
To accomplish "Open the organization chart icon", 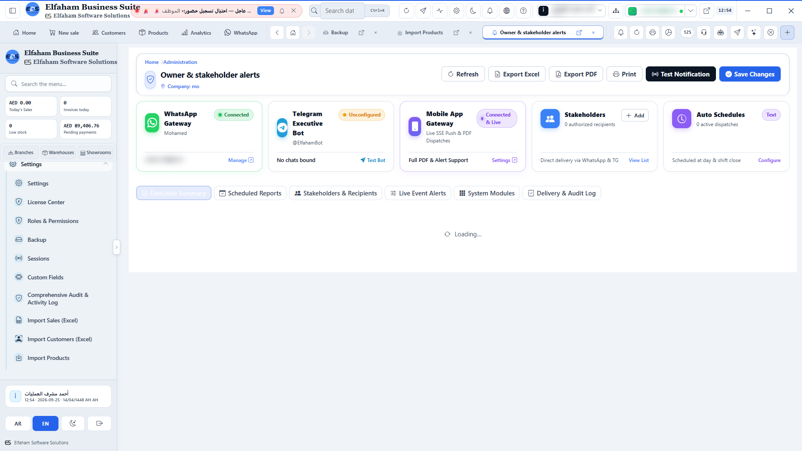I will click(x=616, y=11).
